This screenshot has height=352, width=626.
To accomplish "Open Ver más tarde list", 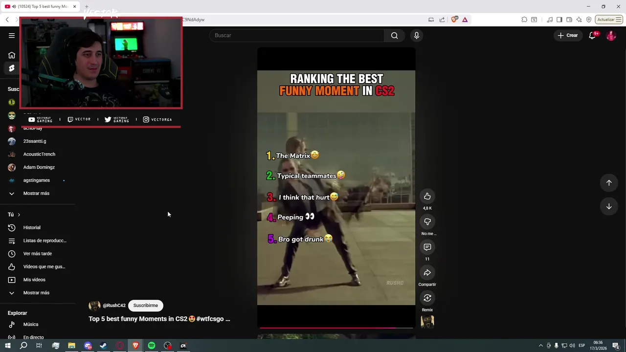I will click(38, 254).
